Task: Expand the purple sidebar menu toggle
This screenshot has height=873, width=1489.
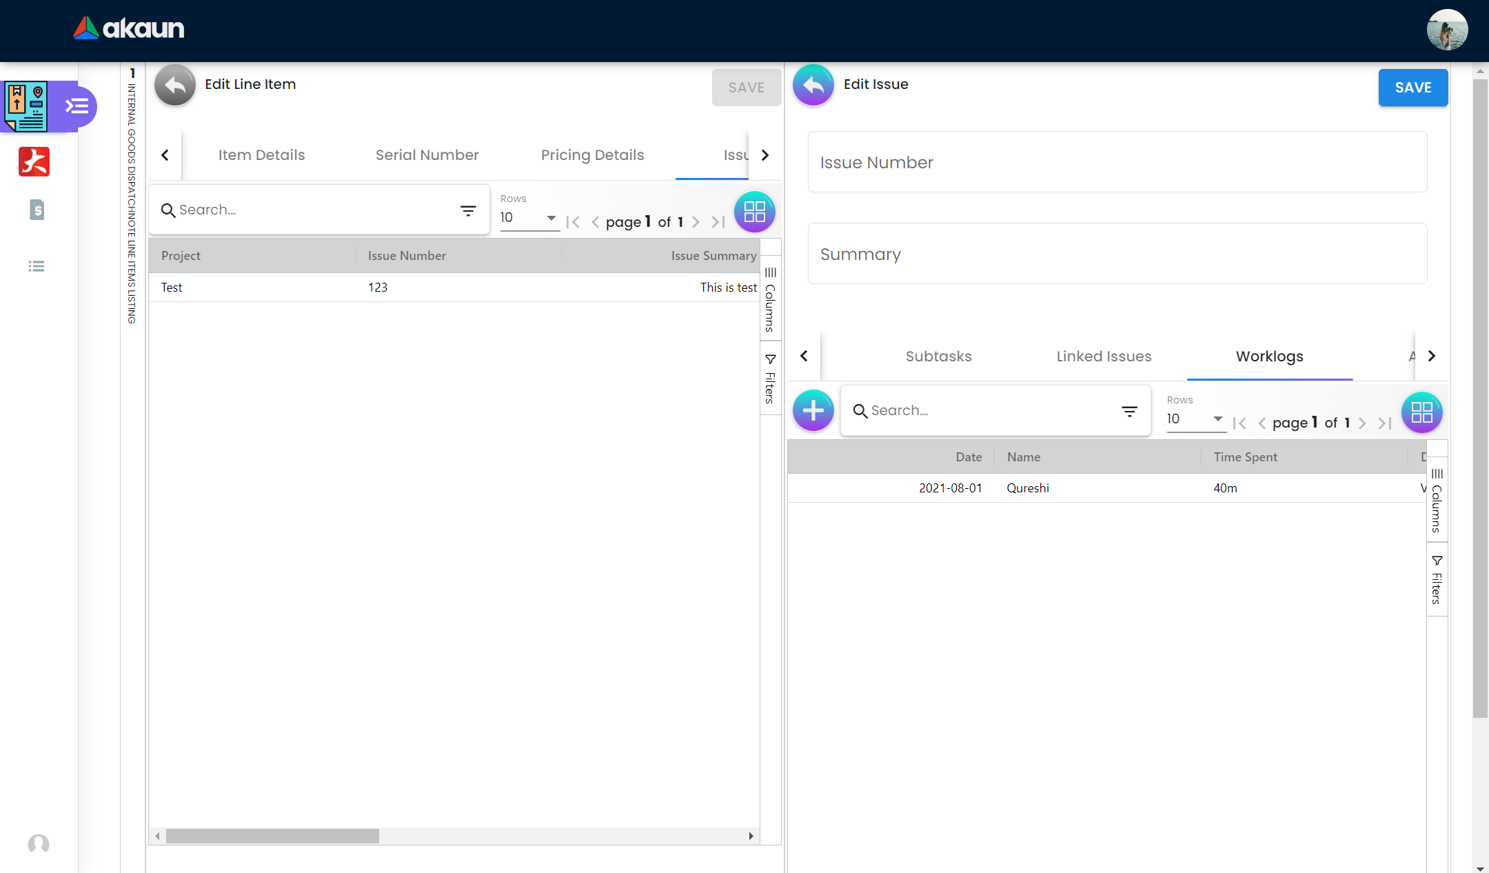Action: 77,106
